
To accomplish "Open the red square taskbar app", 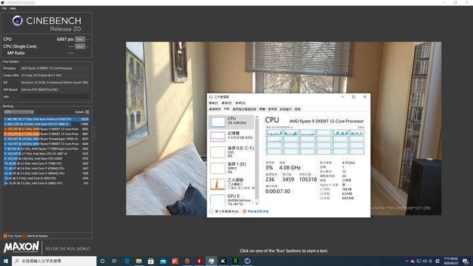I will click(175, 261).
